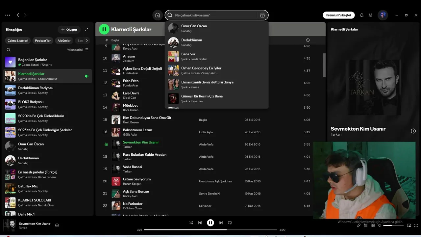
Task: Open friend activity icon
Action: point(371,15)
